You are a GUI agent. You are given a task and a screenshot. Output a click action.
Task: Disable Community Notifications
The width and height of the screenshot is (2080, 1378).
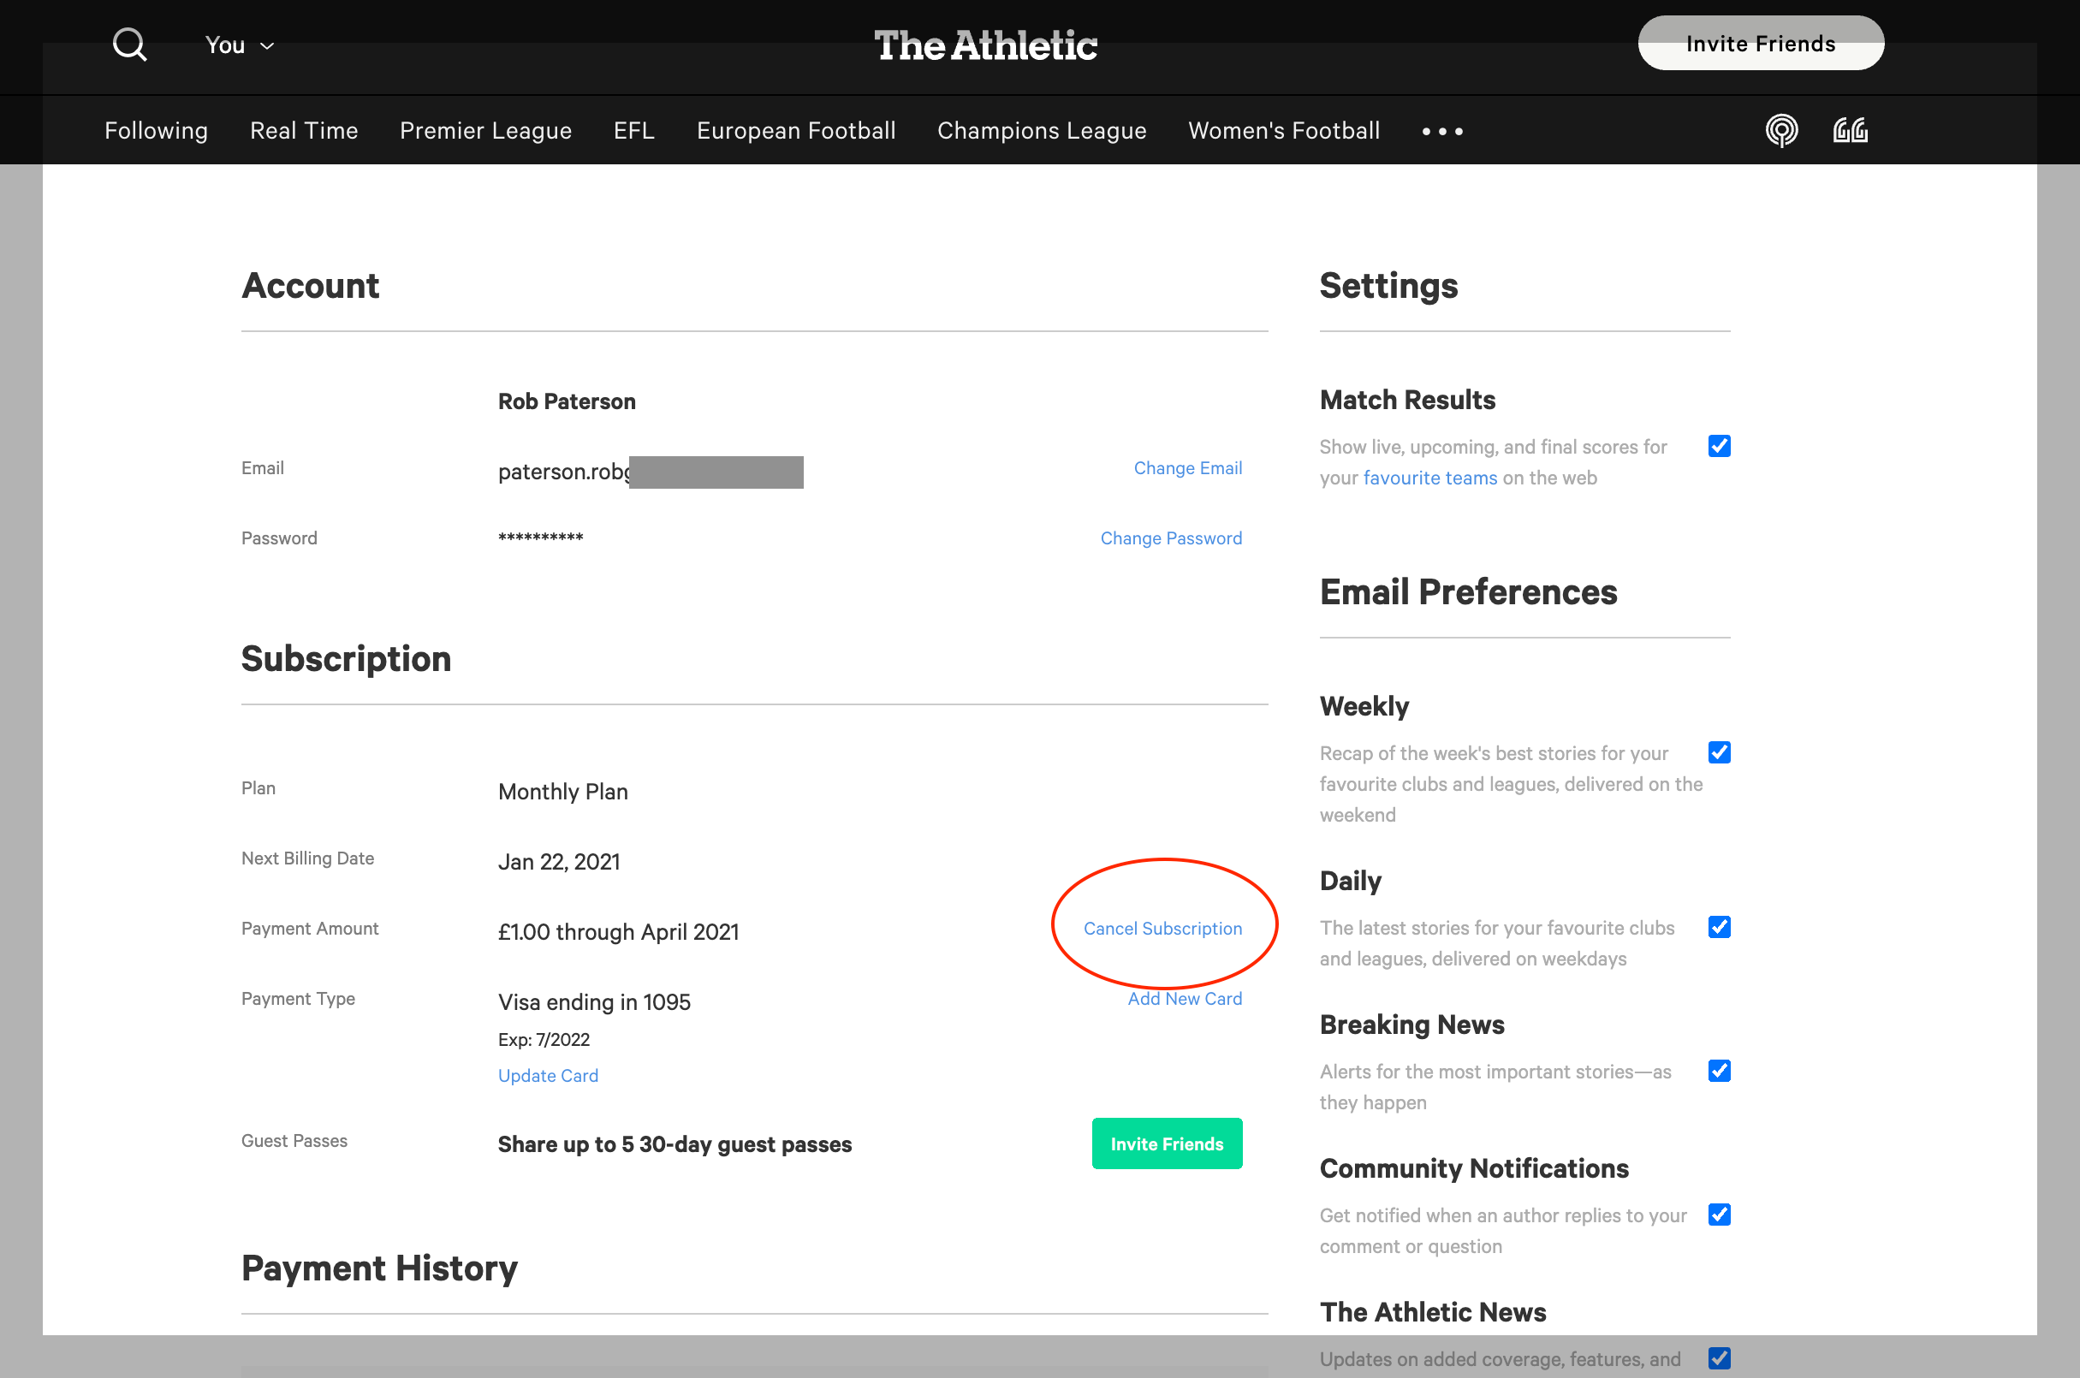pos(1719,1215)
